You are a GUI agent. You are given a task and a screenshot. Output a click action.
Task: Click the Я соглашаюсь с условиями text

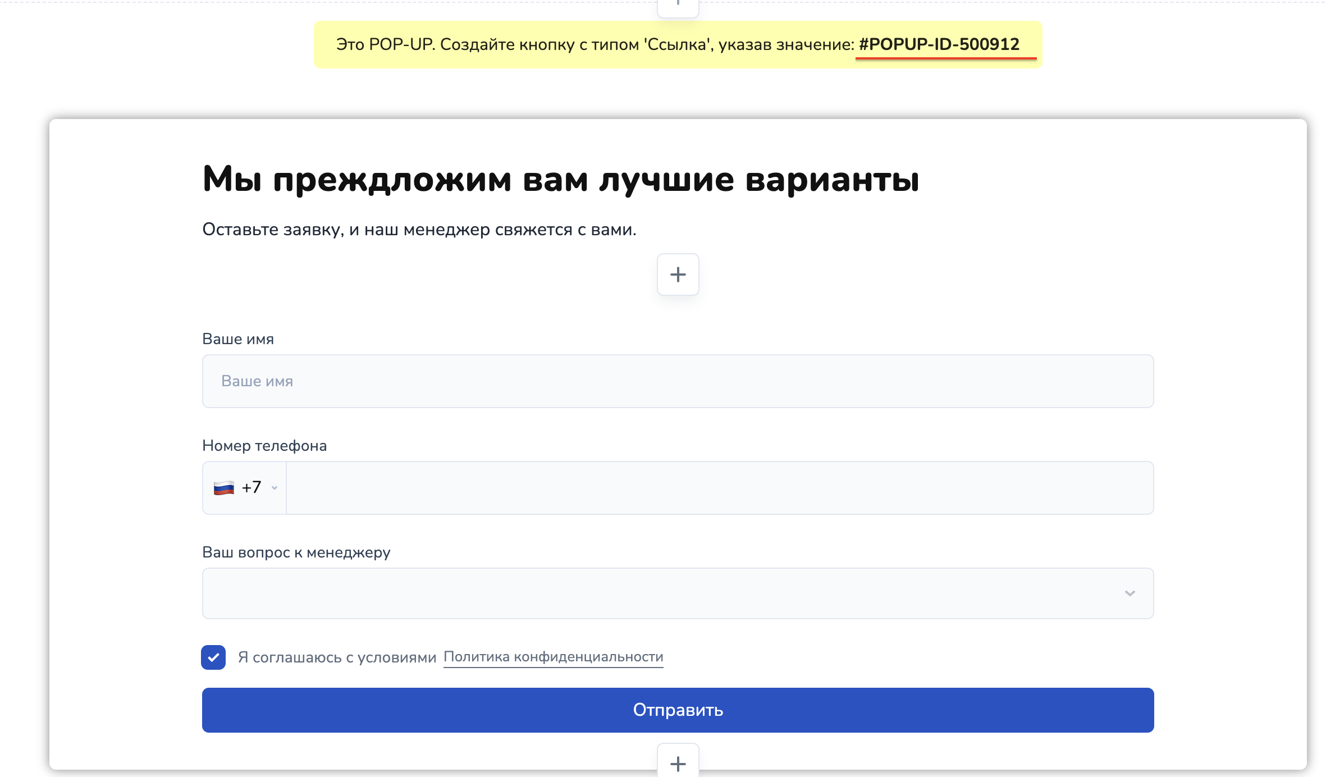tap(337, 657)
